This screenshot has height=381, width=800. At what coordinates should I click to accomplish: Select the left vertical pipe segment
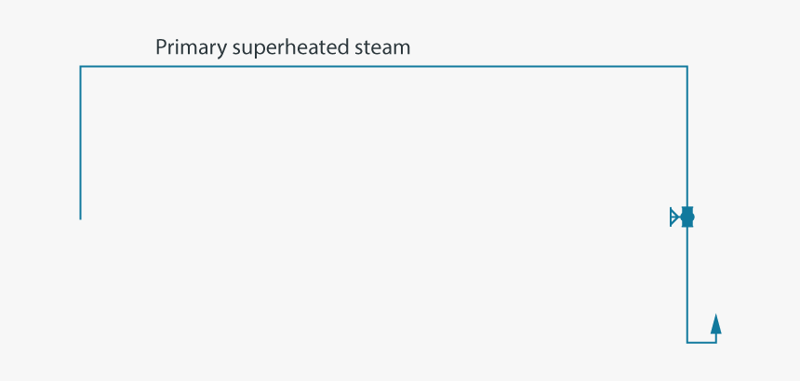(80, 142)
